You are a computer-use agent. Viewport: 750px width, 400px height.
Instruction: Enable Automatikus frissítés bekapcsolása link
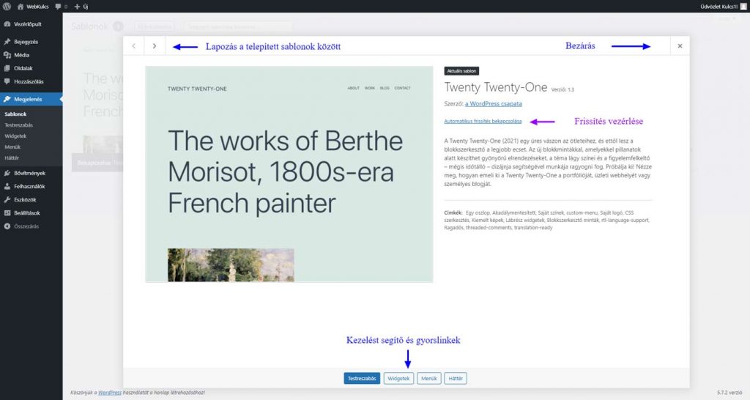point(483,122)
